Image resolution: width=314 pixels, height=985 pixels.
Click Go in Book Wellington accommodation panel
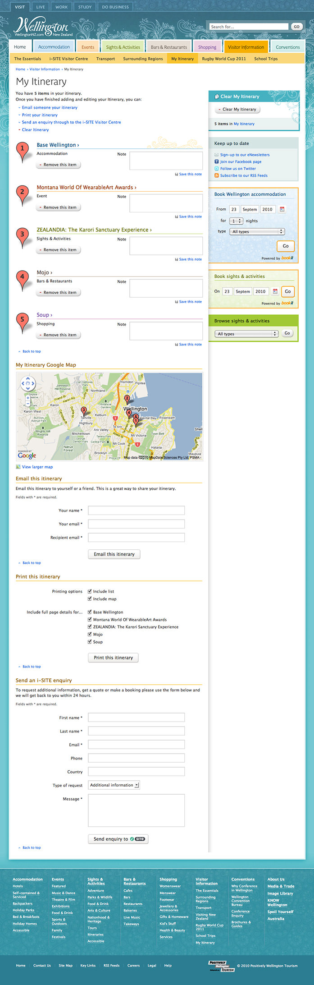(286, 246)
